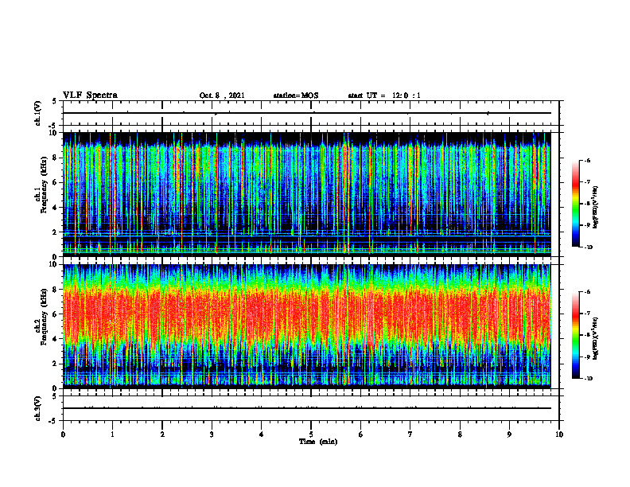The width and height of the screenshot is (630, 487).
Task: Click the "10" tick on the Time axis
Action: (559, 434)
